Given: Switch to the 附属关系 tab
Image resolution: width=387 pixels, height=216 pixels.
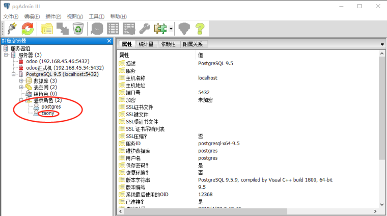Looking at the screenshot, I should (x=193, y=44).
